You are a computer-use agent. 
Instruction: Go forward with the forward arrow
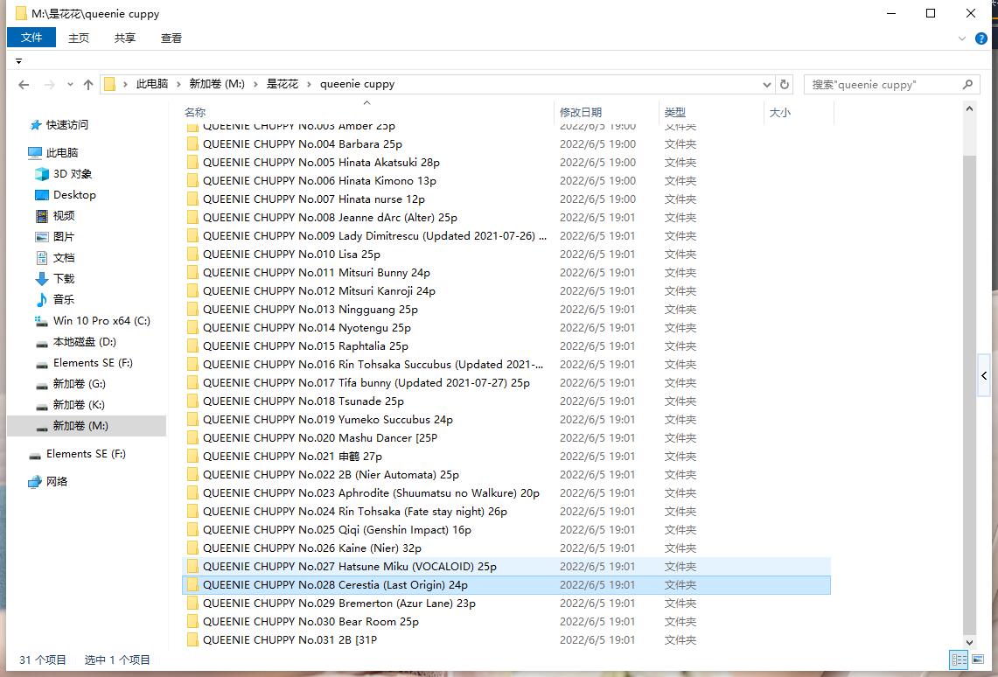49,85
